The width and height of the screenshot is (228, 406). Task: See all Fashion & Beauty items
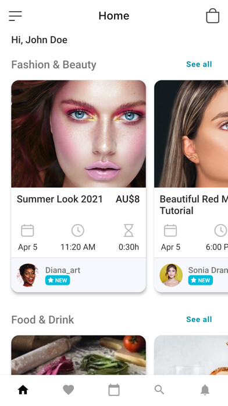pos(199,64)
